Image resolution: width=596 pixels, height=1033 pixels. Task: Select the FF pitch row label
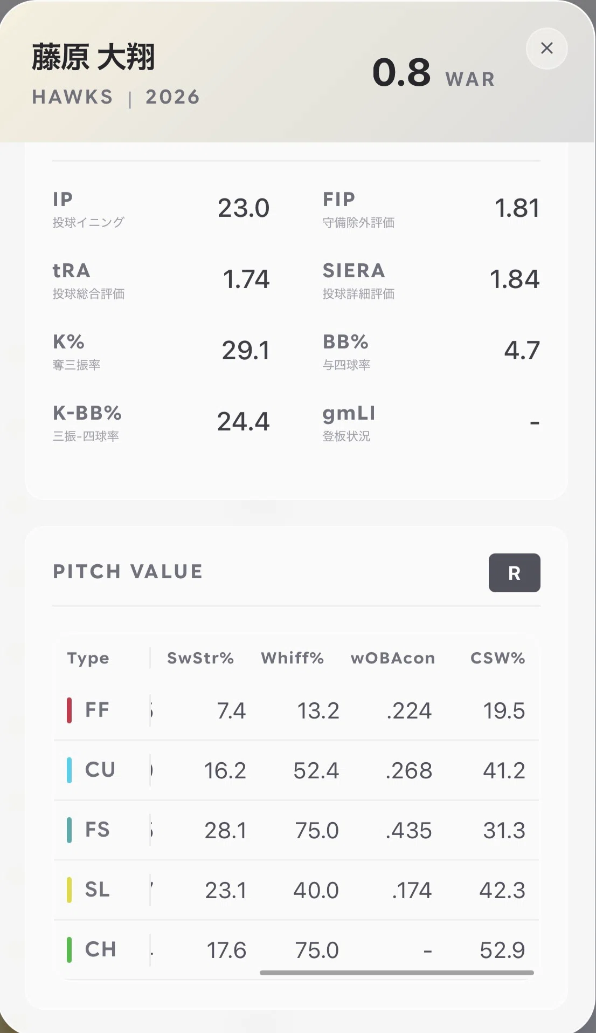(x=98, y=710)
